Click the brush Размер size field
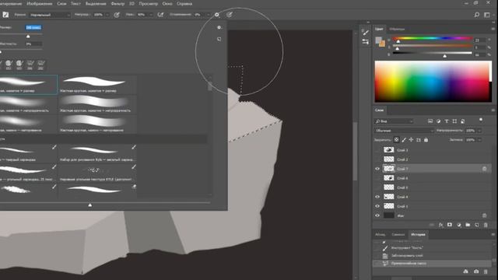 coord(33,28)
